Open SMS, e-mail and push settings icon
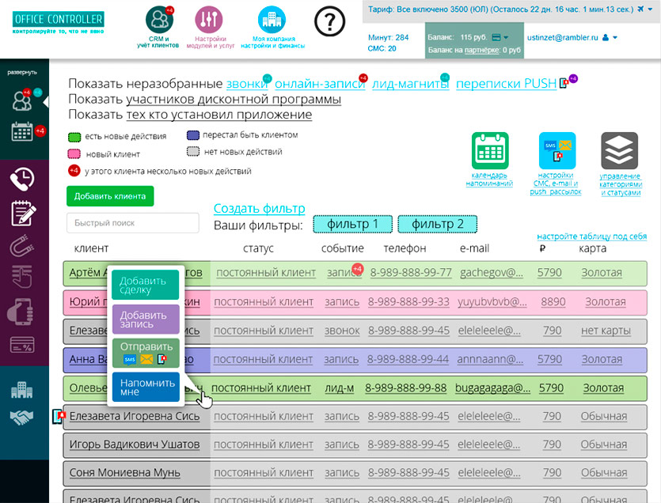Viewport: 661px width, 503px height. [x=556, y=150]
